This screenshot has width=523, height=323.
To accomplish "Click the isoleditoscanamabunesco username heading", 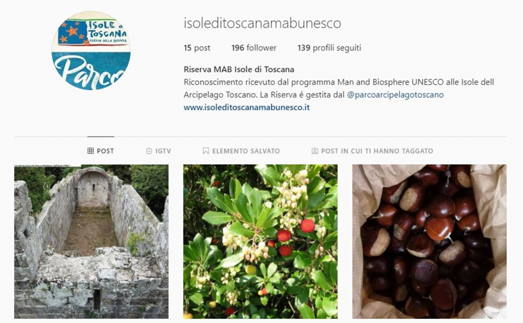I will click(262, 23).
